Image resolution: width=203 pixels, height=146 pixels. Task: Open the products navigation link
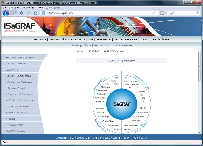[x=54, y=39]
